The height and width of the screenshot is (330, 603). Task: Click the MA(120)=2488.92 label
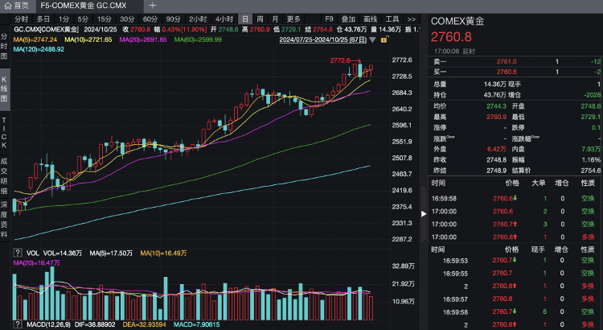pyautogui.click(x=39, y=49)
